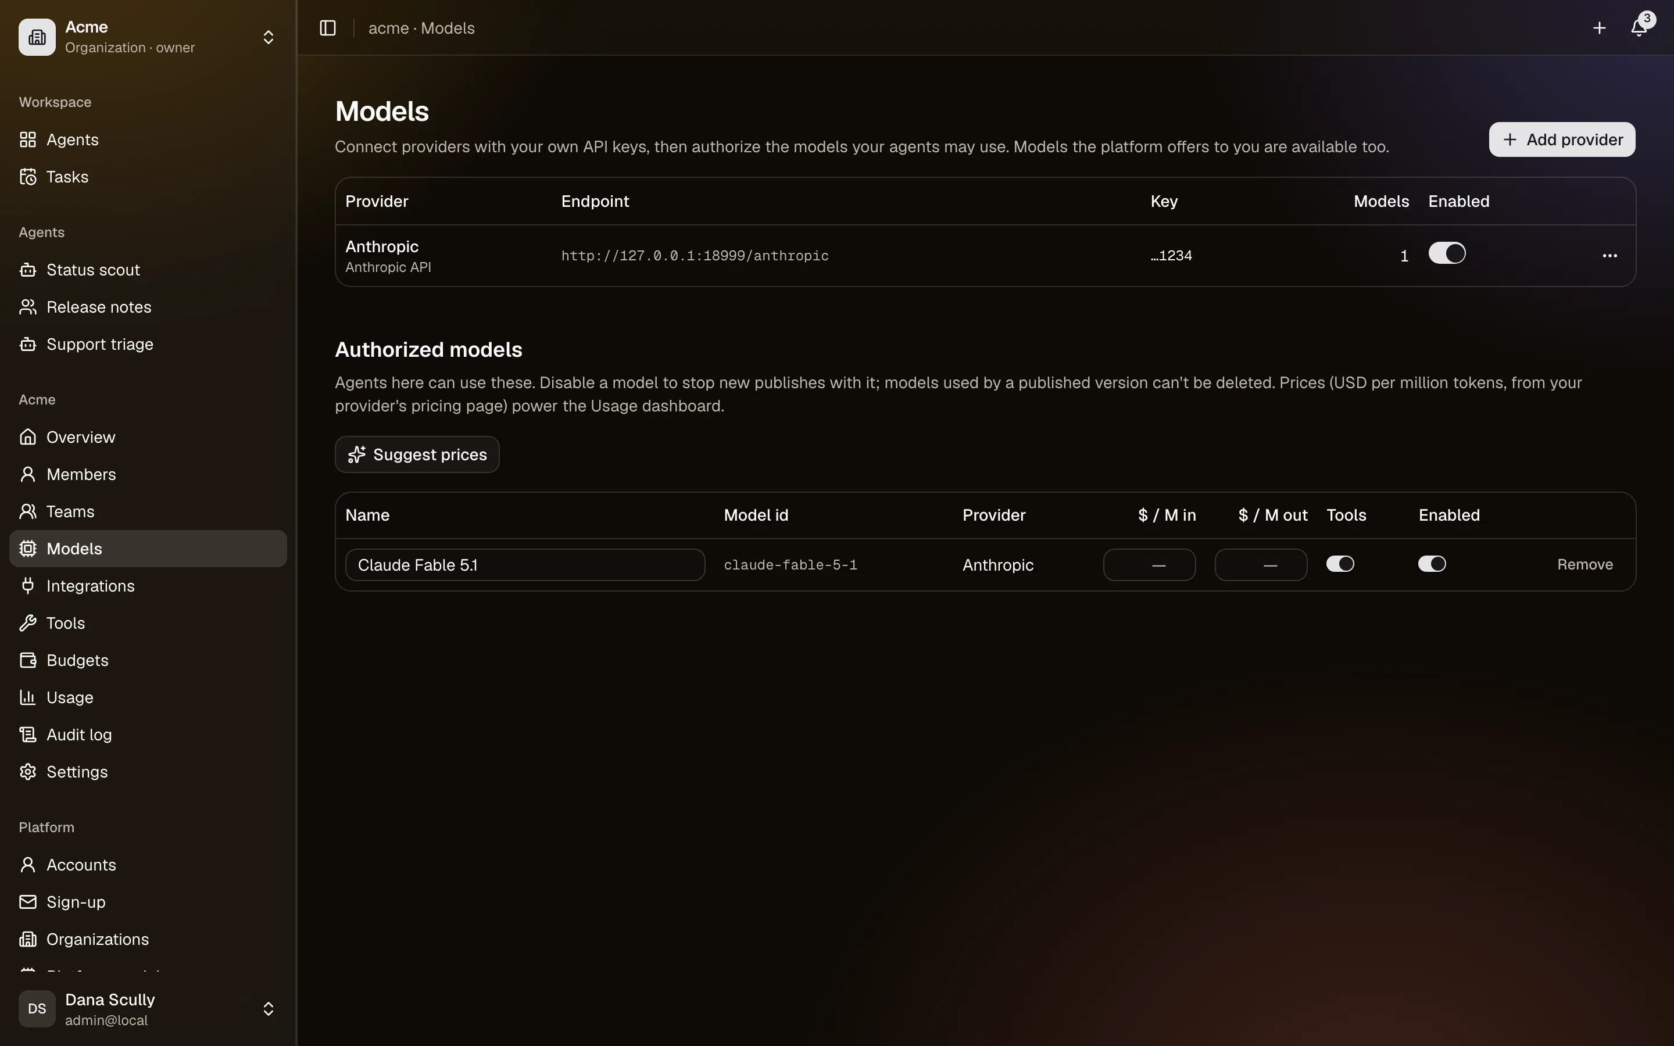Click the Sign-up envelope icon
The image size is (1674, 1046).
click(28, 902)
